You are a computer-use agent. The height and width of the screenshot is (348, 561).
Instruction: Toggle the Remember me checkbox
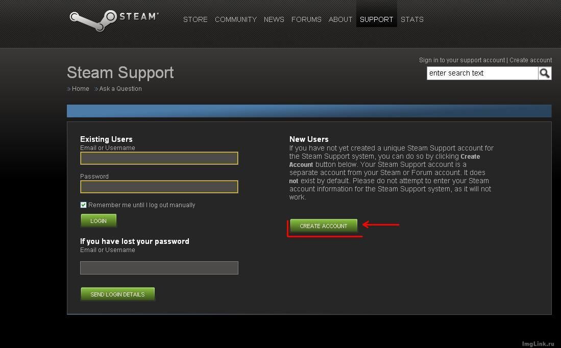(83, 205)
